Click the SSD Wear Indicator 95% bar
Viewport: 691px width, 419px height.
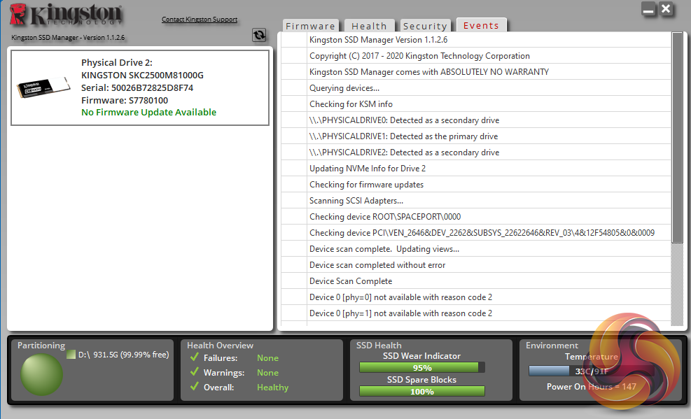click(421, 367)
